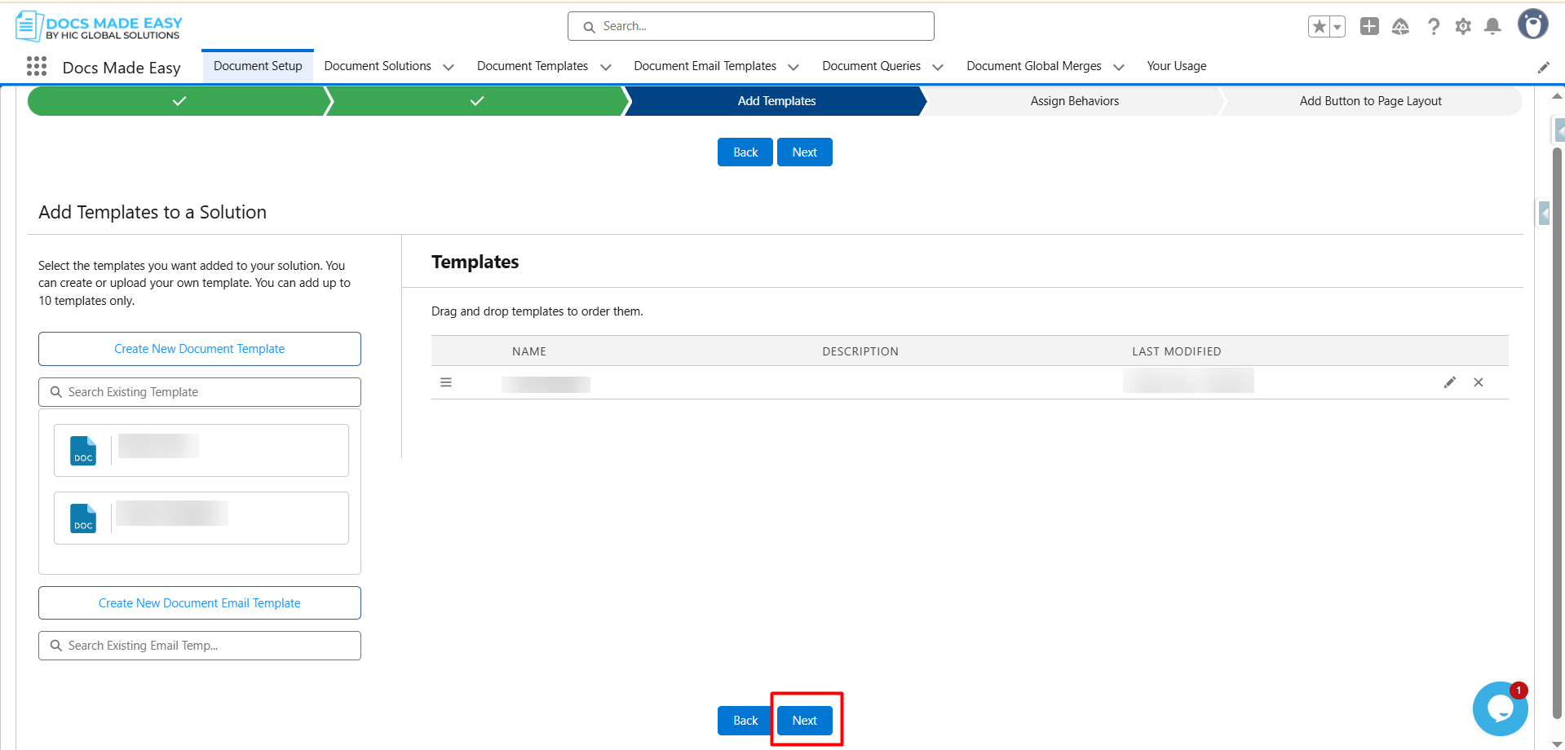This screenshot has height=750, width=1565.
Task: Open the Salesforce Trailhead guidance icon
Action: [x=1400, y=27]
